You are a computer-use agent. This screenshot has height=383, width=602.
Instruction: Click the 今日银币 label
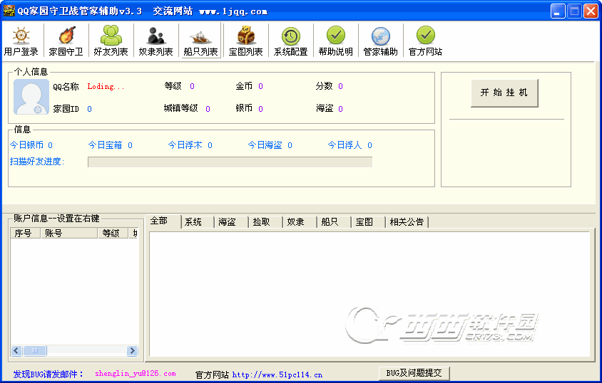(x=26, y=145)
